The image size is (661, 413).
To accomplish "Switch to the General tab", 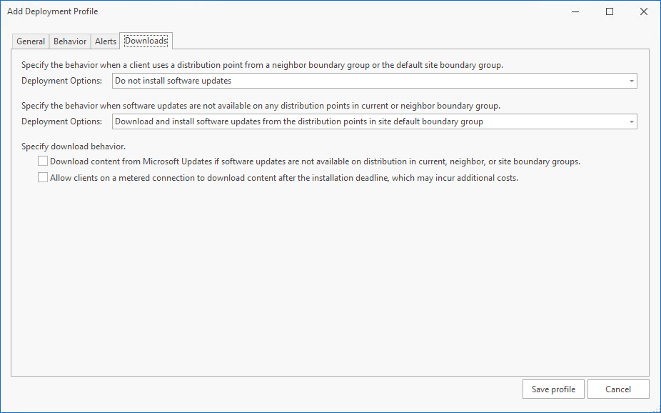I will click(x=31, y=41).
